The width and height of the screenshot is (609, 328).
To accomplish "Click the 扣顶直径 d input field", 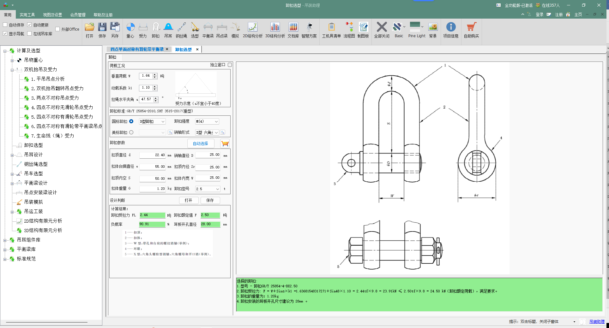I will (x=153, y=155).
